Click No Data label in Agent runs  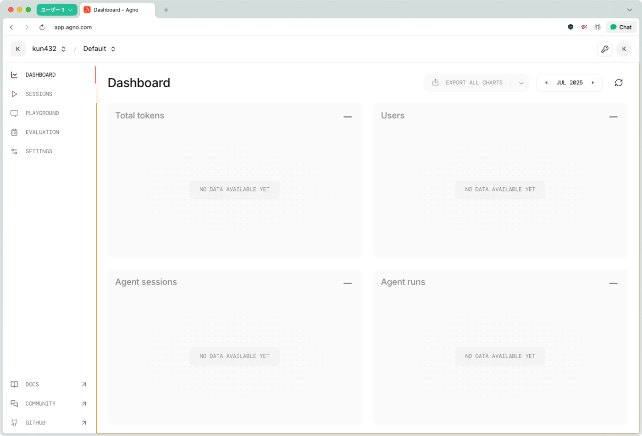[500, 356]
